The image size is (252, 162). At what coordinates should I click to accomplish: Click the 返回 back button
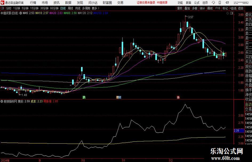click(241, 8)
